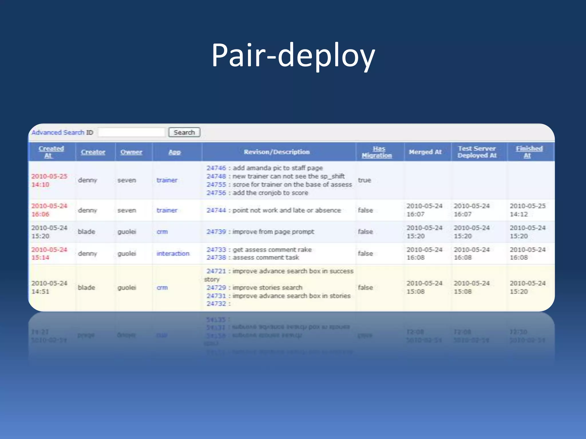Sort by Finished At column header
586x439 pixels.
[529, 152]
